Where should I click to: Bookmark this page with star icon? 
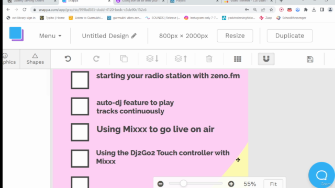tap(271, 9)
